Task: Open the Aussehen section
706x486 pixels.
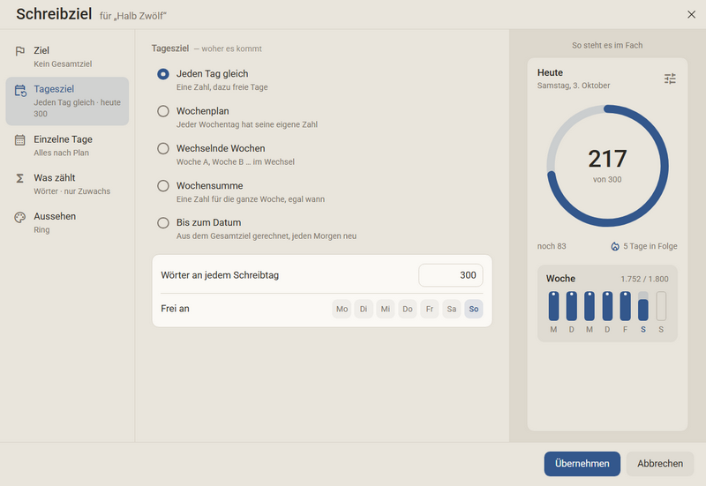Action: 67,223
